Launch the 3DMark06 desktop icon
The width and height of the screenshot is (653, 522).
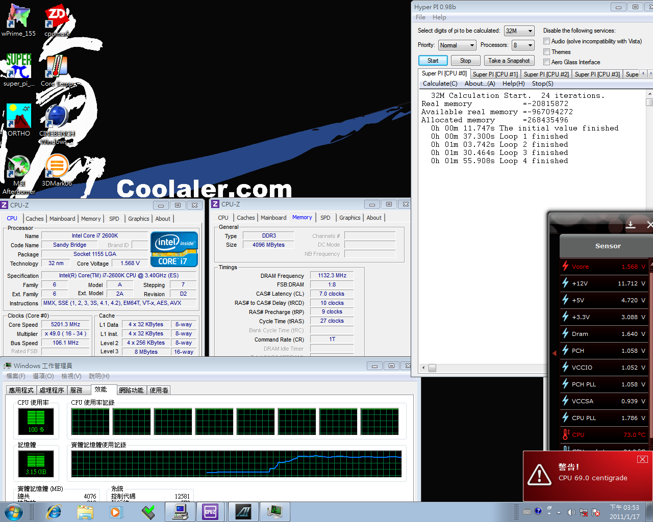pyautogui.click(x=57, y=170)
